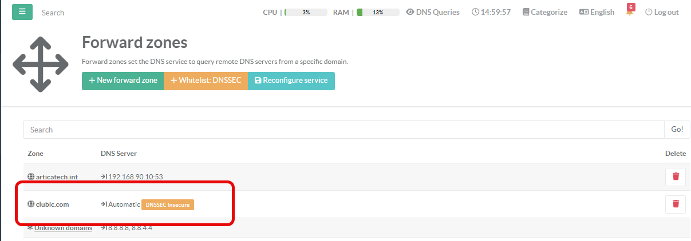Open the English language selector
691x241 pixels.
point(597,12)
